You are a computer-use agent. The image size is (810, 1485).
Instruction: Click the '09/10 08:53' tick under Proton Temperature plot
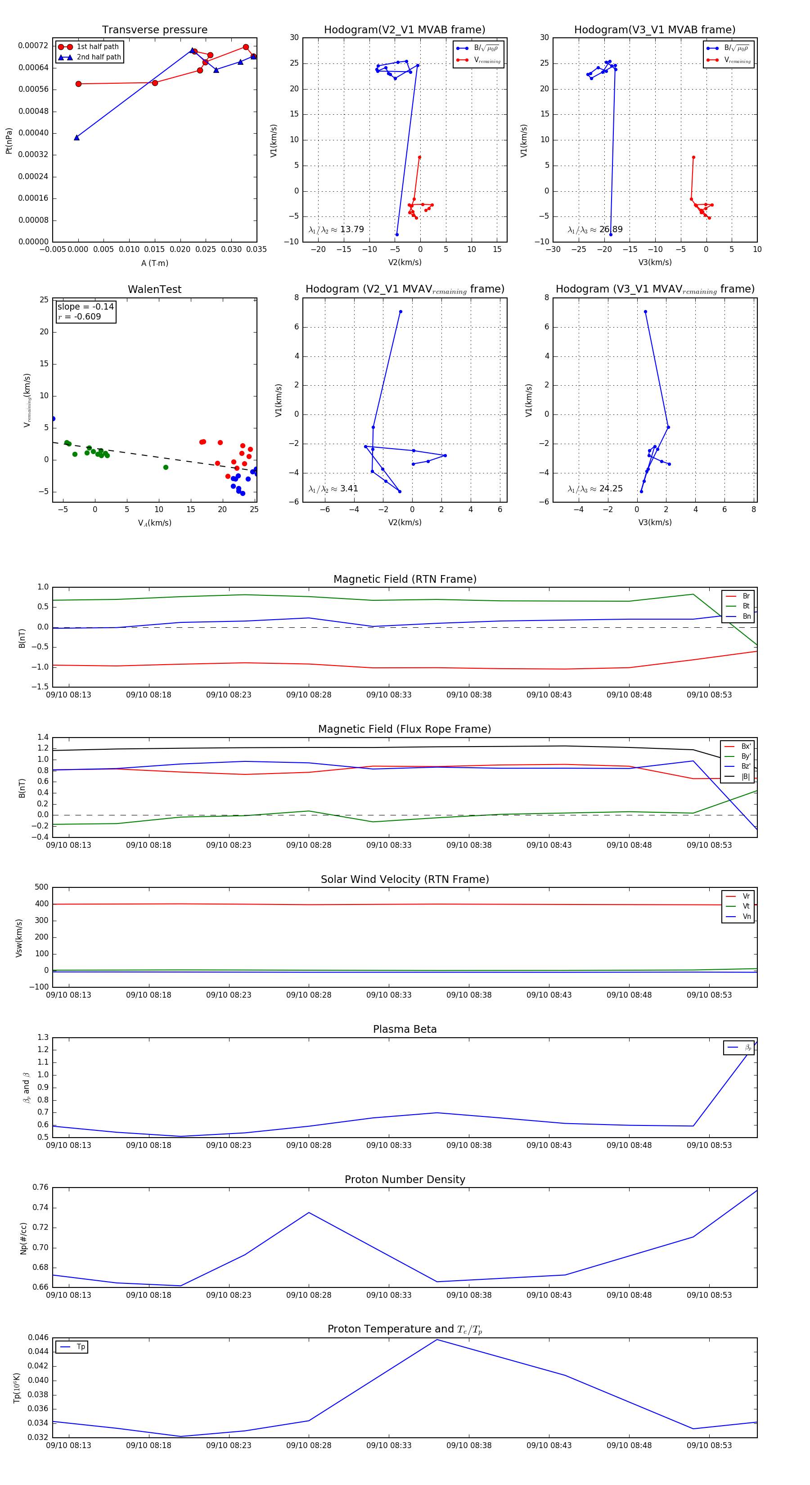(x=709, y=1445)
